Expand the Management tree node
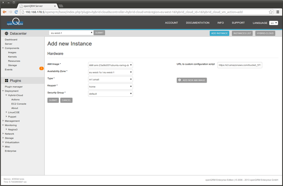The width and height of the screenshot is (283, 186). (x=3, y=121)
